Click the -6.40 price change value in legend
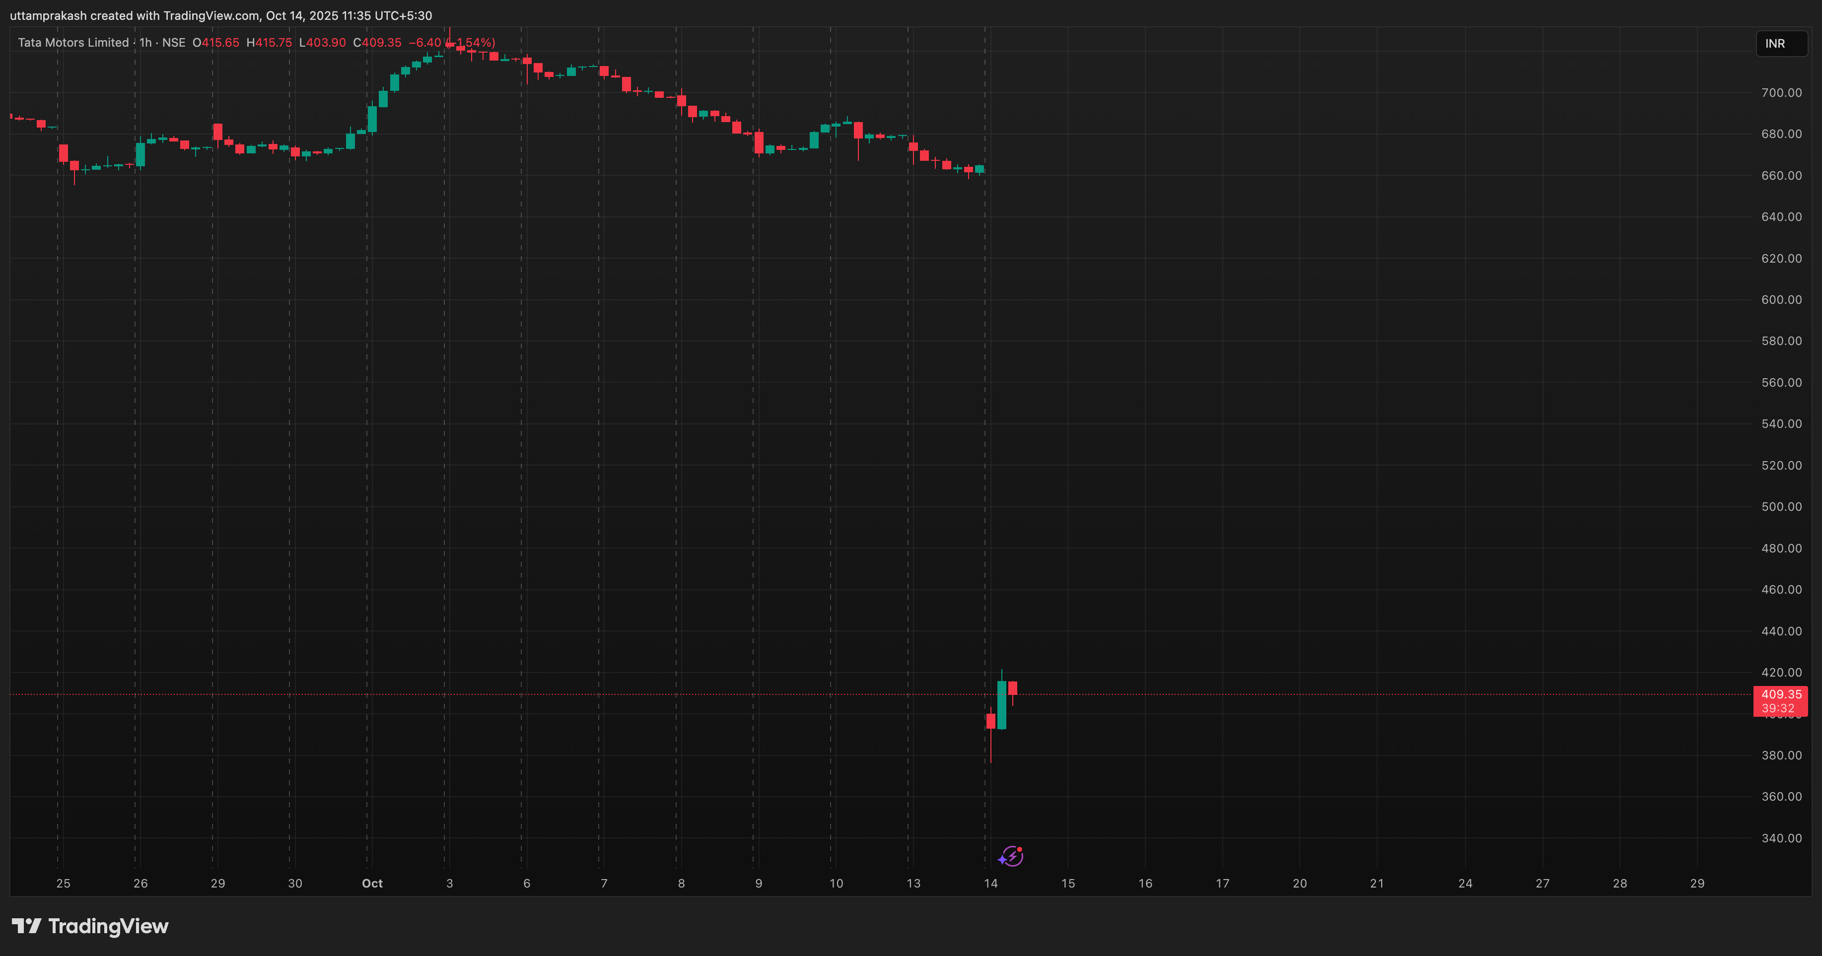Image resolution: width=1822 pixels, height=956 pixels. [x=424, y=42]
